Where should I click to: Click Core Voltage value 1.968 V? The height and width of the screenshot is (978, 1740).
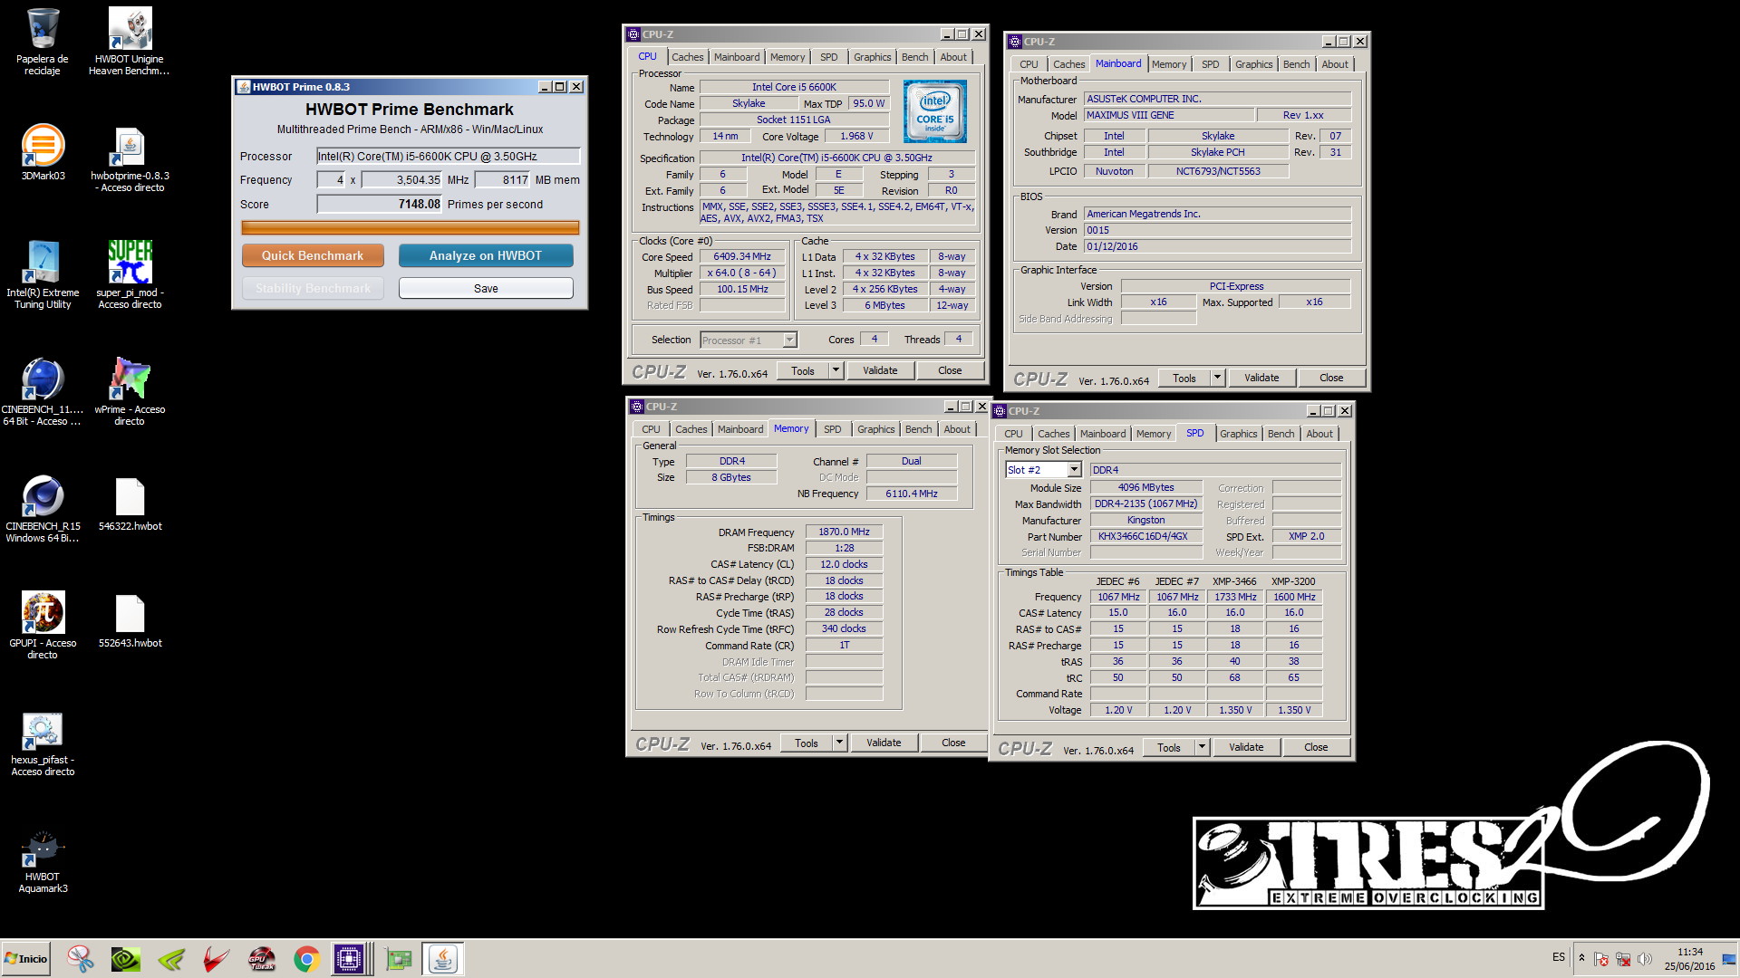tap(856, 137)
